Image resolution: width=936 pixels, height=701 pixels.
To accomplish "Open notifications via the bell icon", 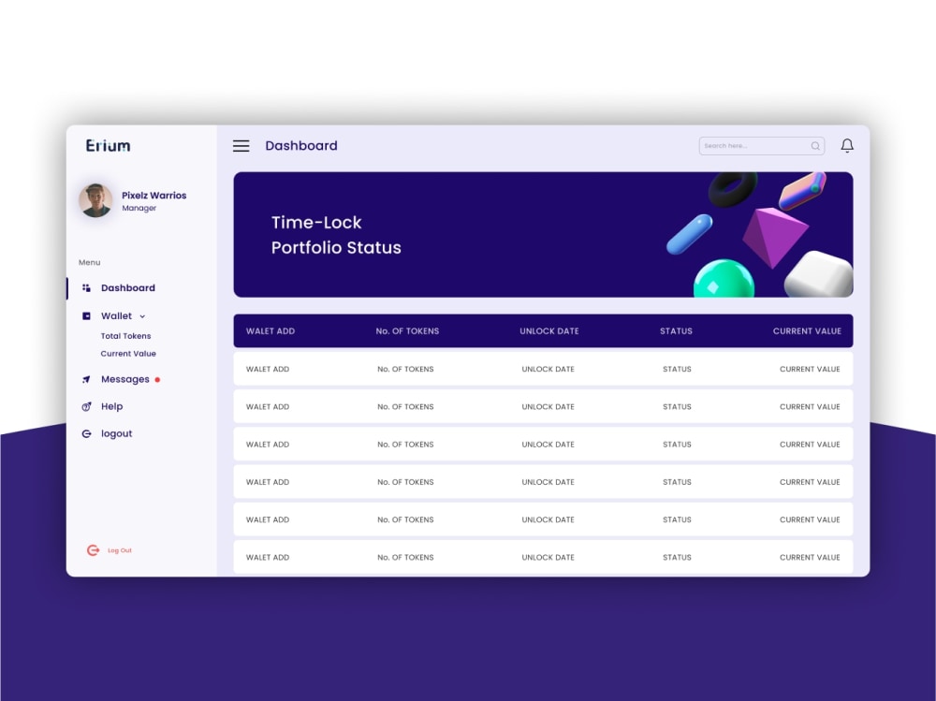I will click(847, 146).
